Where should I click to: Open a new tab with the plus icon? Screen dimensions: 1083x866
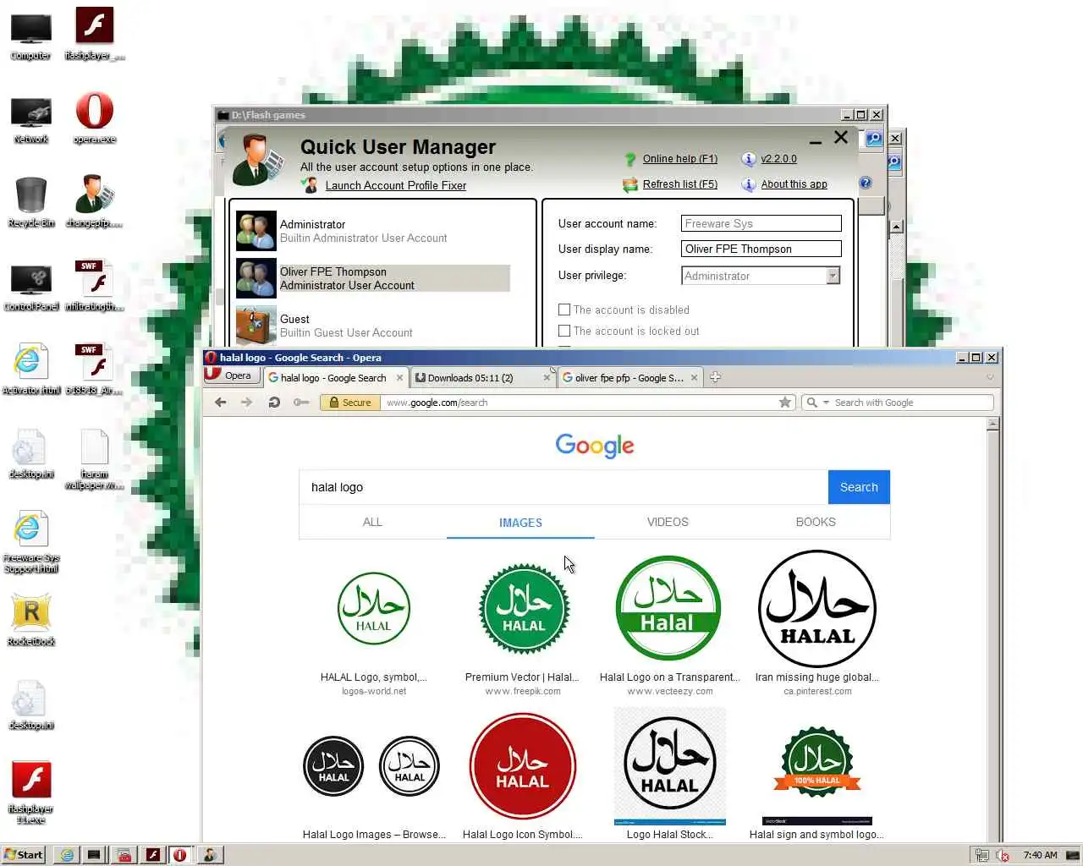click(715, 377)
